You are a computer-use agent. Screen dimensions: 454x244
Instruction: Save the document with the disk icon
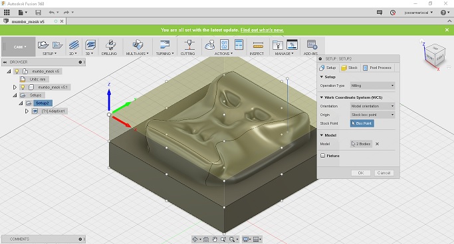38,13
